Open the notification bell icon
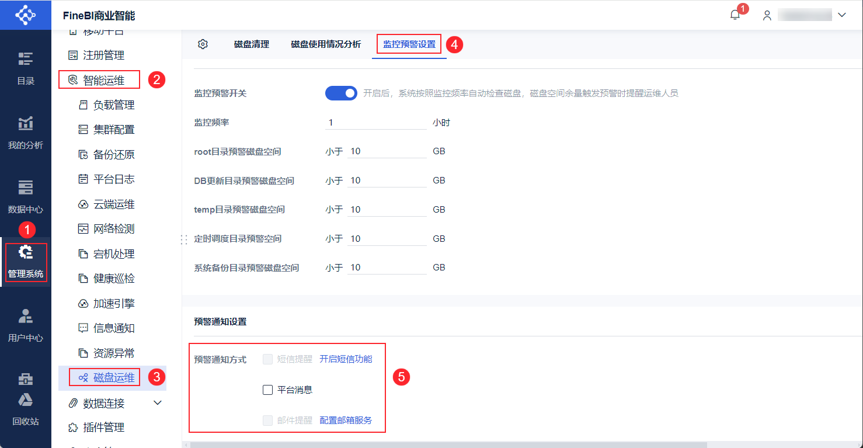863x448 pixels. pyautogui.click(x=735, y=15)
